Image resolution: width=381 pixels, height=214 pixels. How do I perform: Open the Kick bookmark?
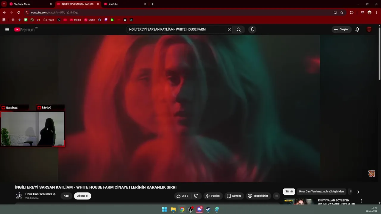112,20
